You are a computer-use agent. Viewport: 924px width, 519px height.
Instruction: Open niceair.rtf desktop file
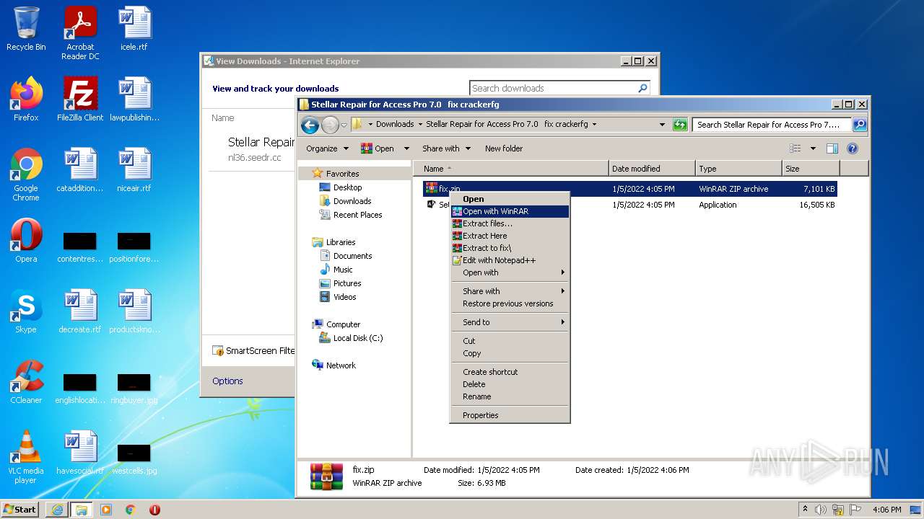(134, 170)
